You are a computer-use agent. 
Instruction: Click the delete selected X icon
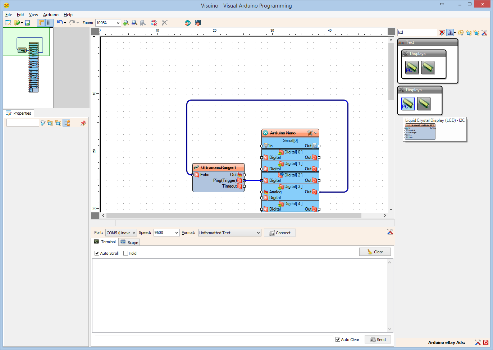click(165, 23)
